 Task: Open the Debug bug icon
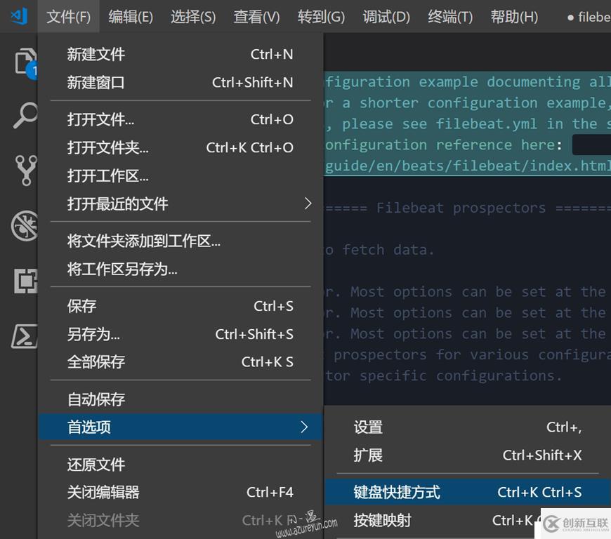tap(25, 225)
